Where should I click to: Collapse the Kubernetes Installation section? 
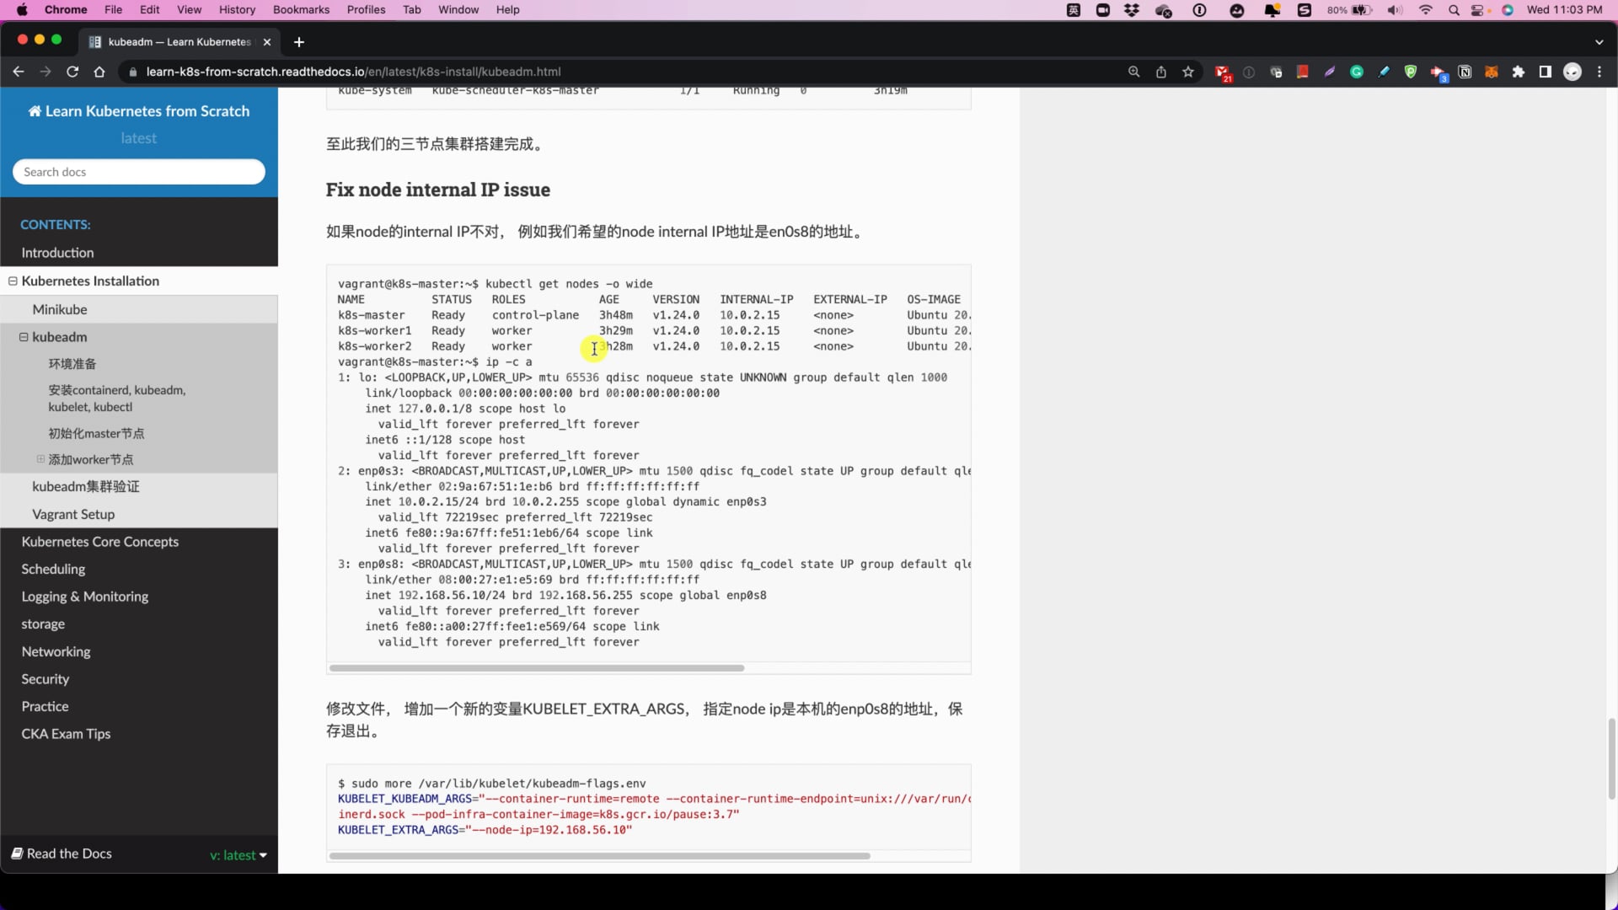(x=13, y=281)
